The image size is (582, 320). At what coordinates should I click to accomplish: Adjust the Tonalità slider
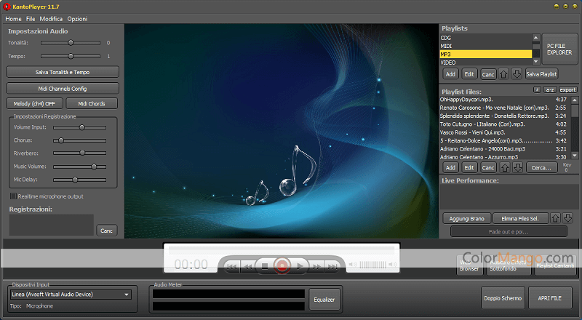[x=71, y=43]
